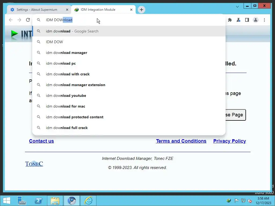The height and width of the screenshot is (206, 275).
Task: Close the Settings - About Supermium tab
Action: [67, 10]
